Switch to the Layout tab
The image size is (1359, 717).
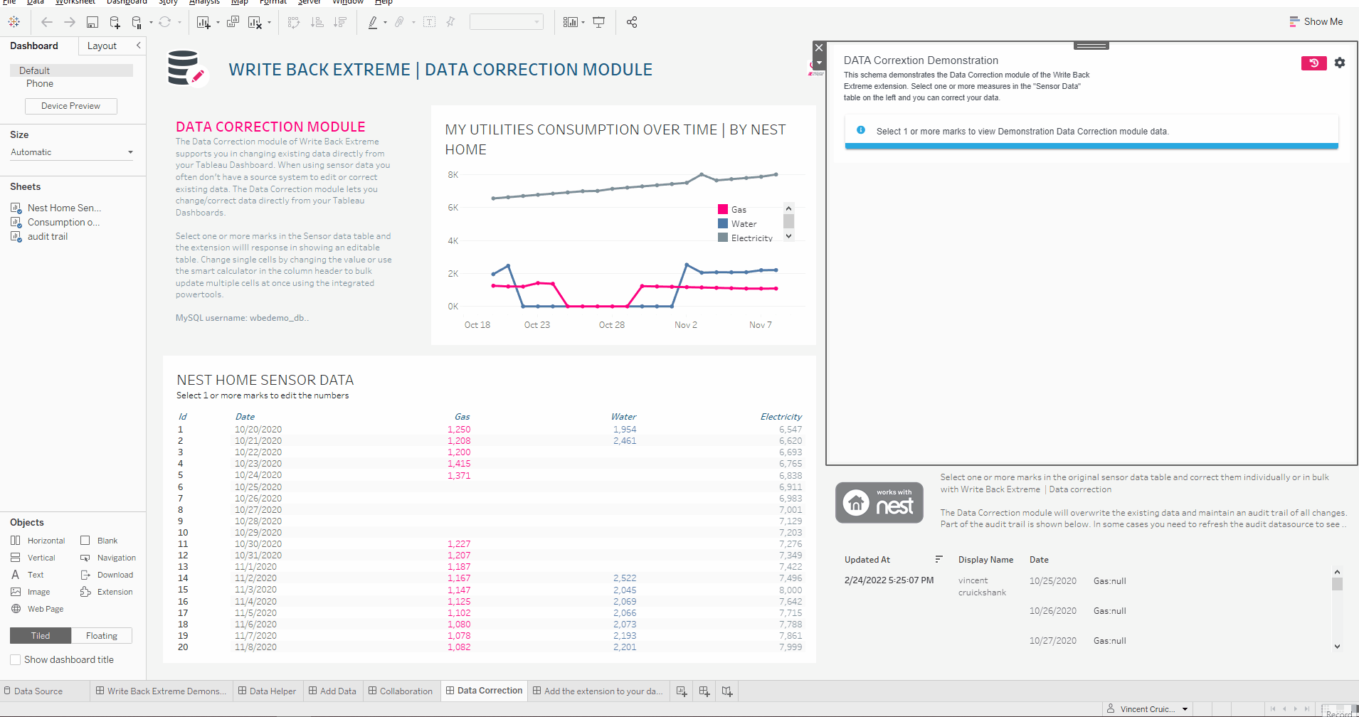coord(102,46)
